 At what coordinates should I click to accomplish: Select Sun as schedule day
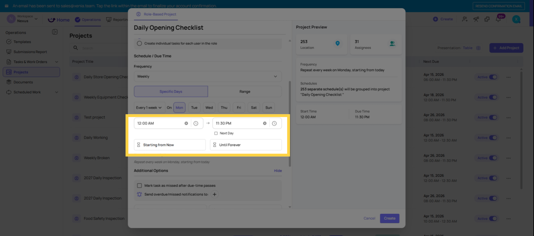(269, 108)
